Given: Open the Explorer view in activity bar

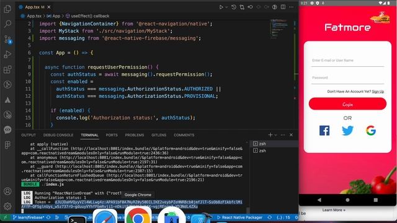Looking at the screenshot, I should point(7,9).
